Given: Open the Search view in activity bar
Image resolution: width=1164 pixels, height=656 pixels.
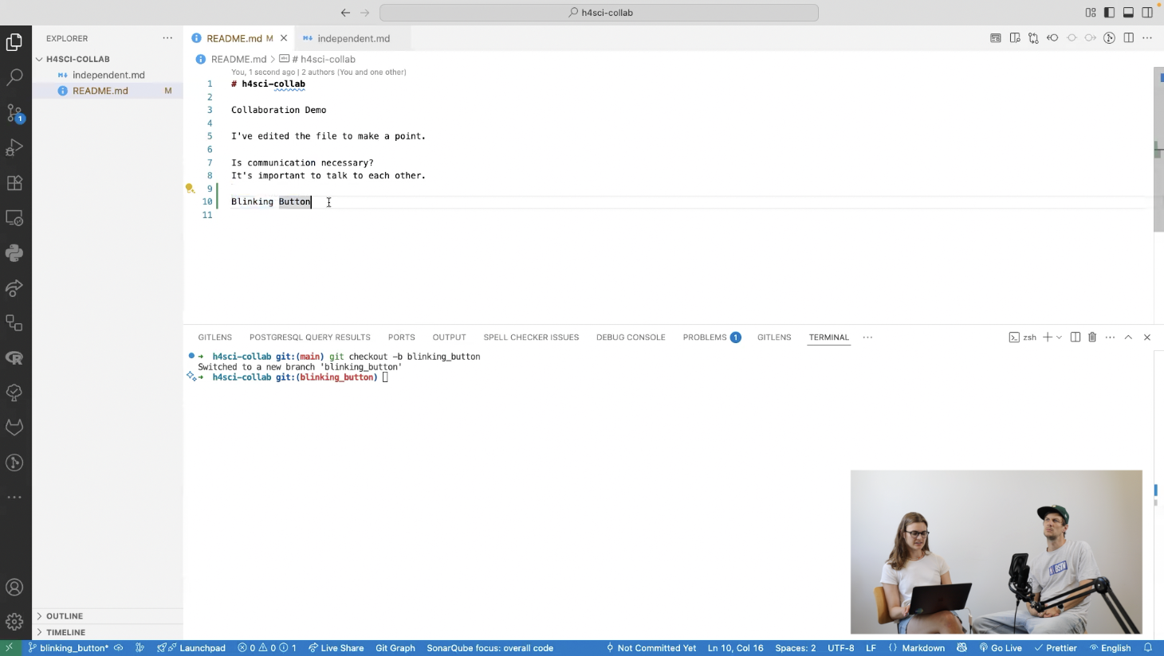Looking at the screenshot, I should coord(14,77).
